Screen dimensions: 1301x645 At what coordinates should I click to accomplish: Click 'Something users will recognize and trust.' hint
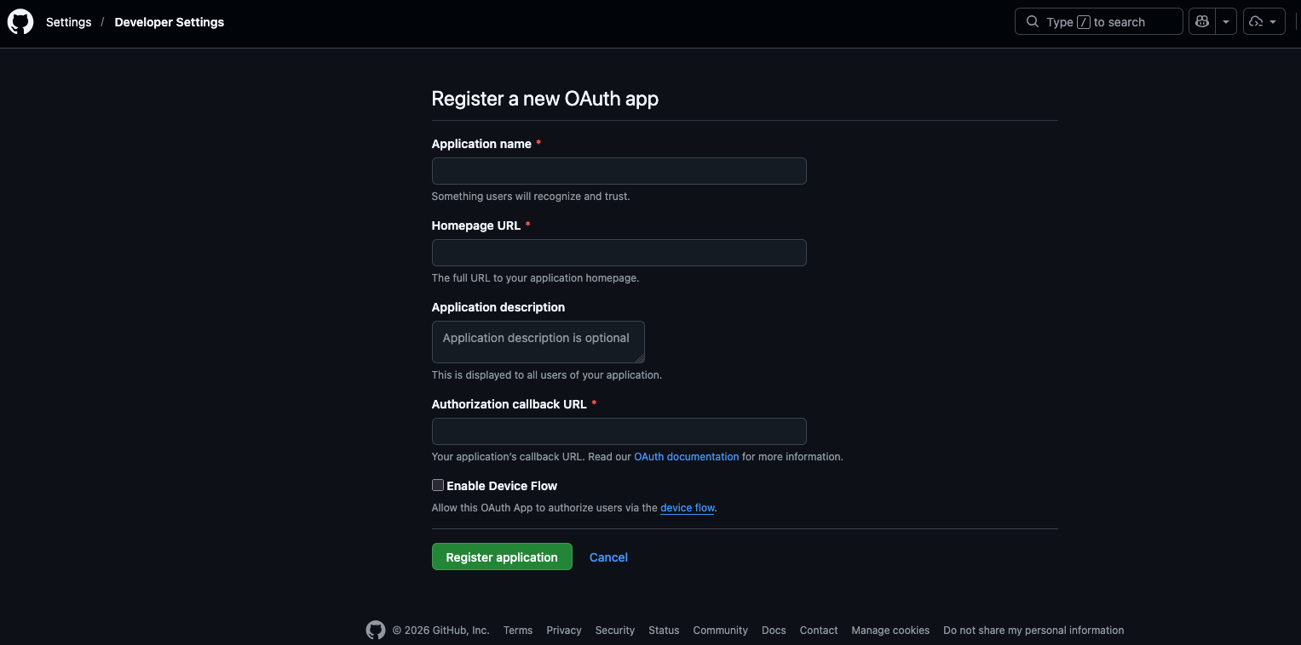(x=531, y=197)
